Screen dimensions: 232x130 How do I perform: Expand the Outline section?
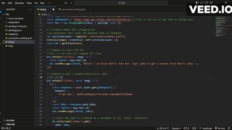10,121
